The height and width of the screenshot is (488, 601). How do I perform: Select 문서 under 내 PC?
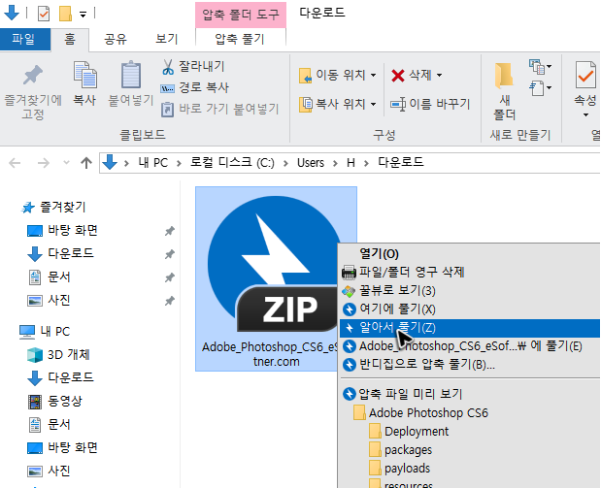tap(50, 424)
